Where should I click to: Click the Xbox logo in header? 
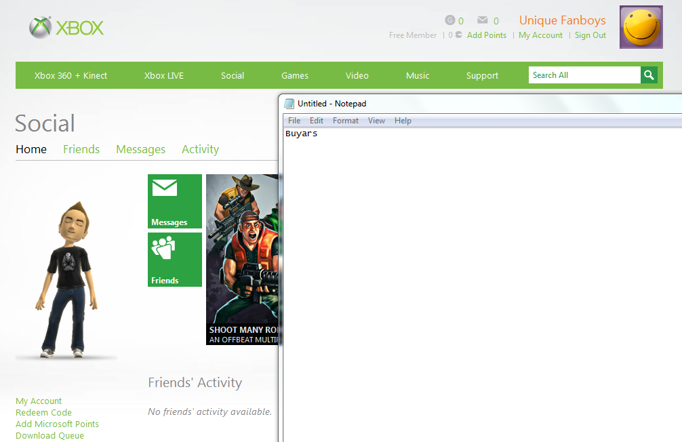click(x=66, y=28)
